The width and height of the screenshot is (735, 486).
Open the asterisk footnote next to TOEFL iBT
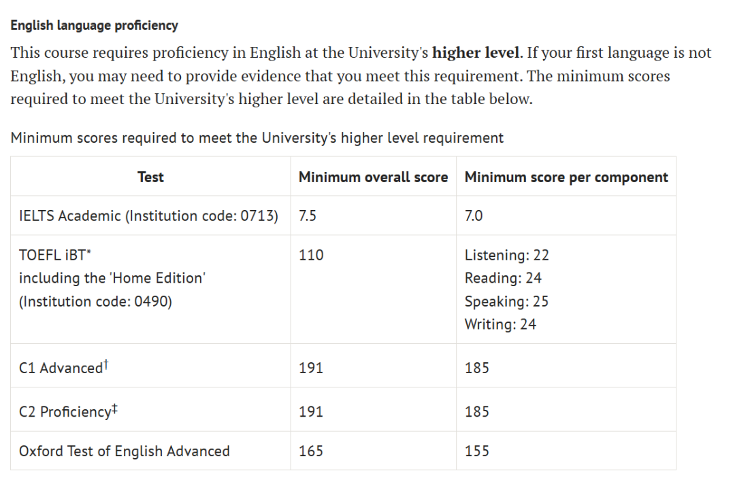pyautogui.click(x=89, y=252)
